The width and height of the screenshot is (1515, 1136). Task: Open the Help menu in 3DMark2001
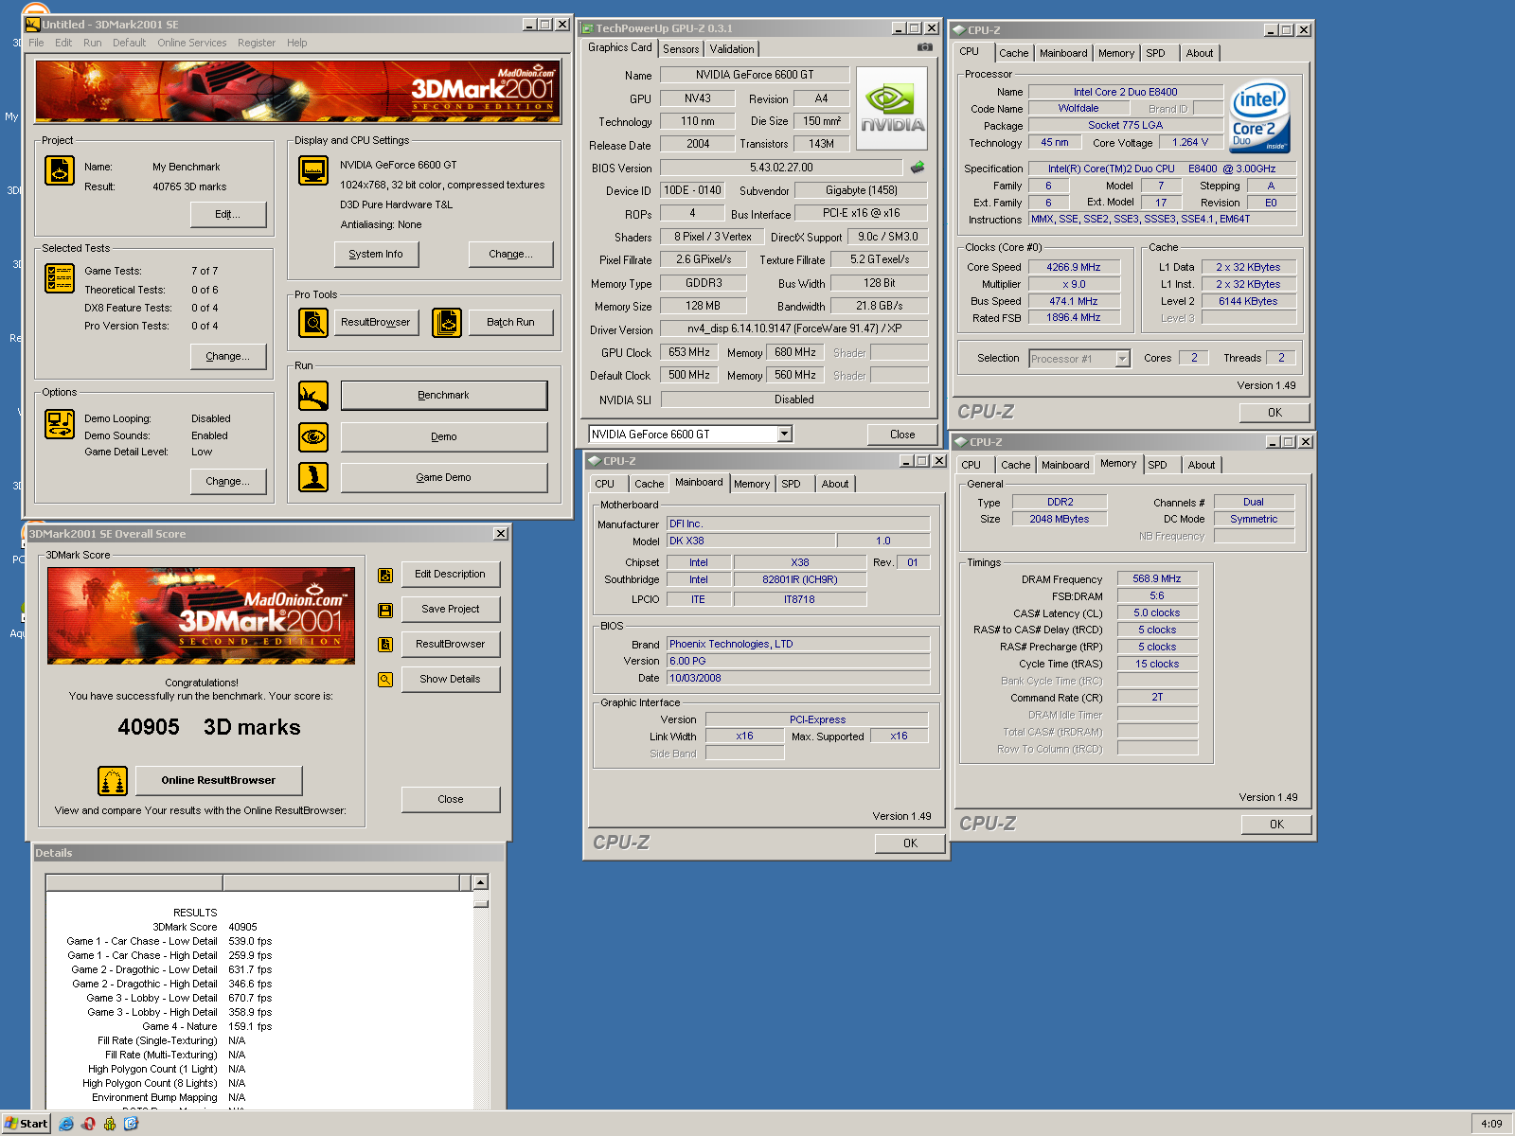[x=297, y=43]
